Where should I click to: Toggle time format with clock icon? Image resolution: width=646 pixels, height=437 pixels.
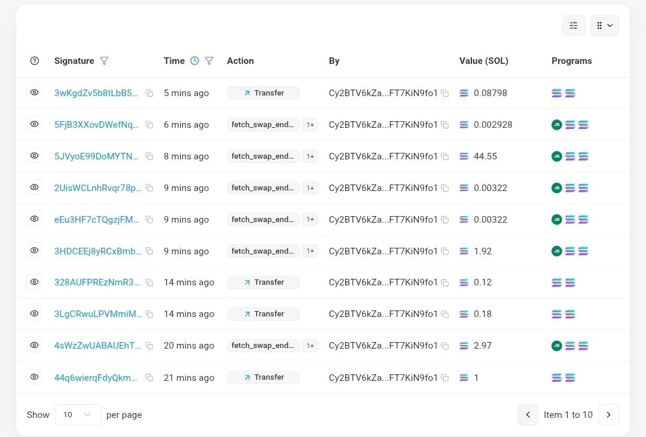194,61
